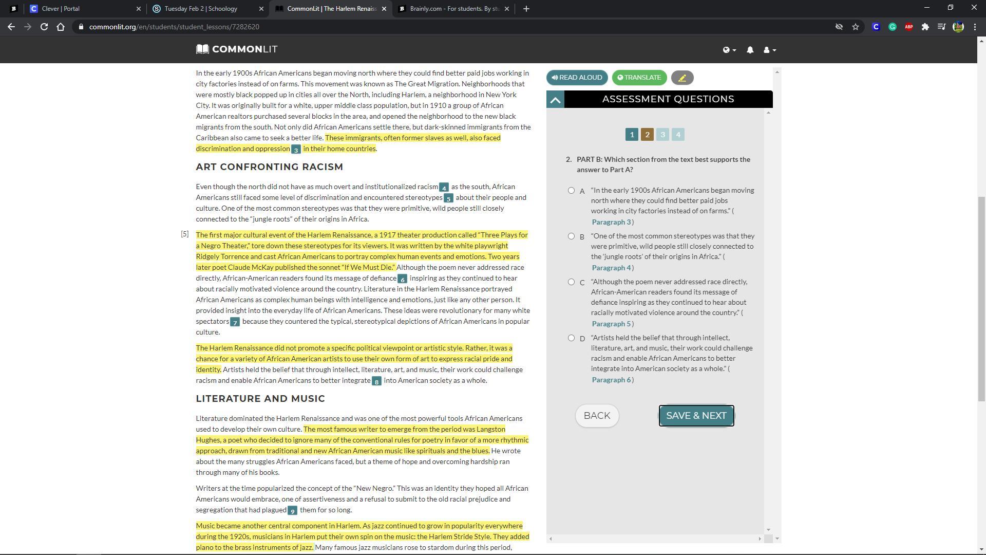This screenshot has height=555, width=986.
Task: Reload the page with refresh icon
Action: (x=44, y=27)
